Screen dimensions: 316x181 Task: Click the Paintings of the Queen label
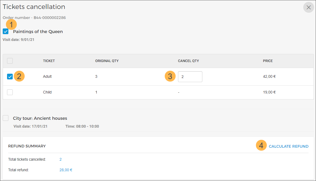[x=38, y=32]
